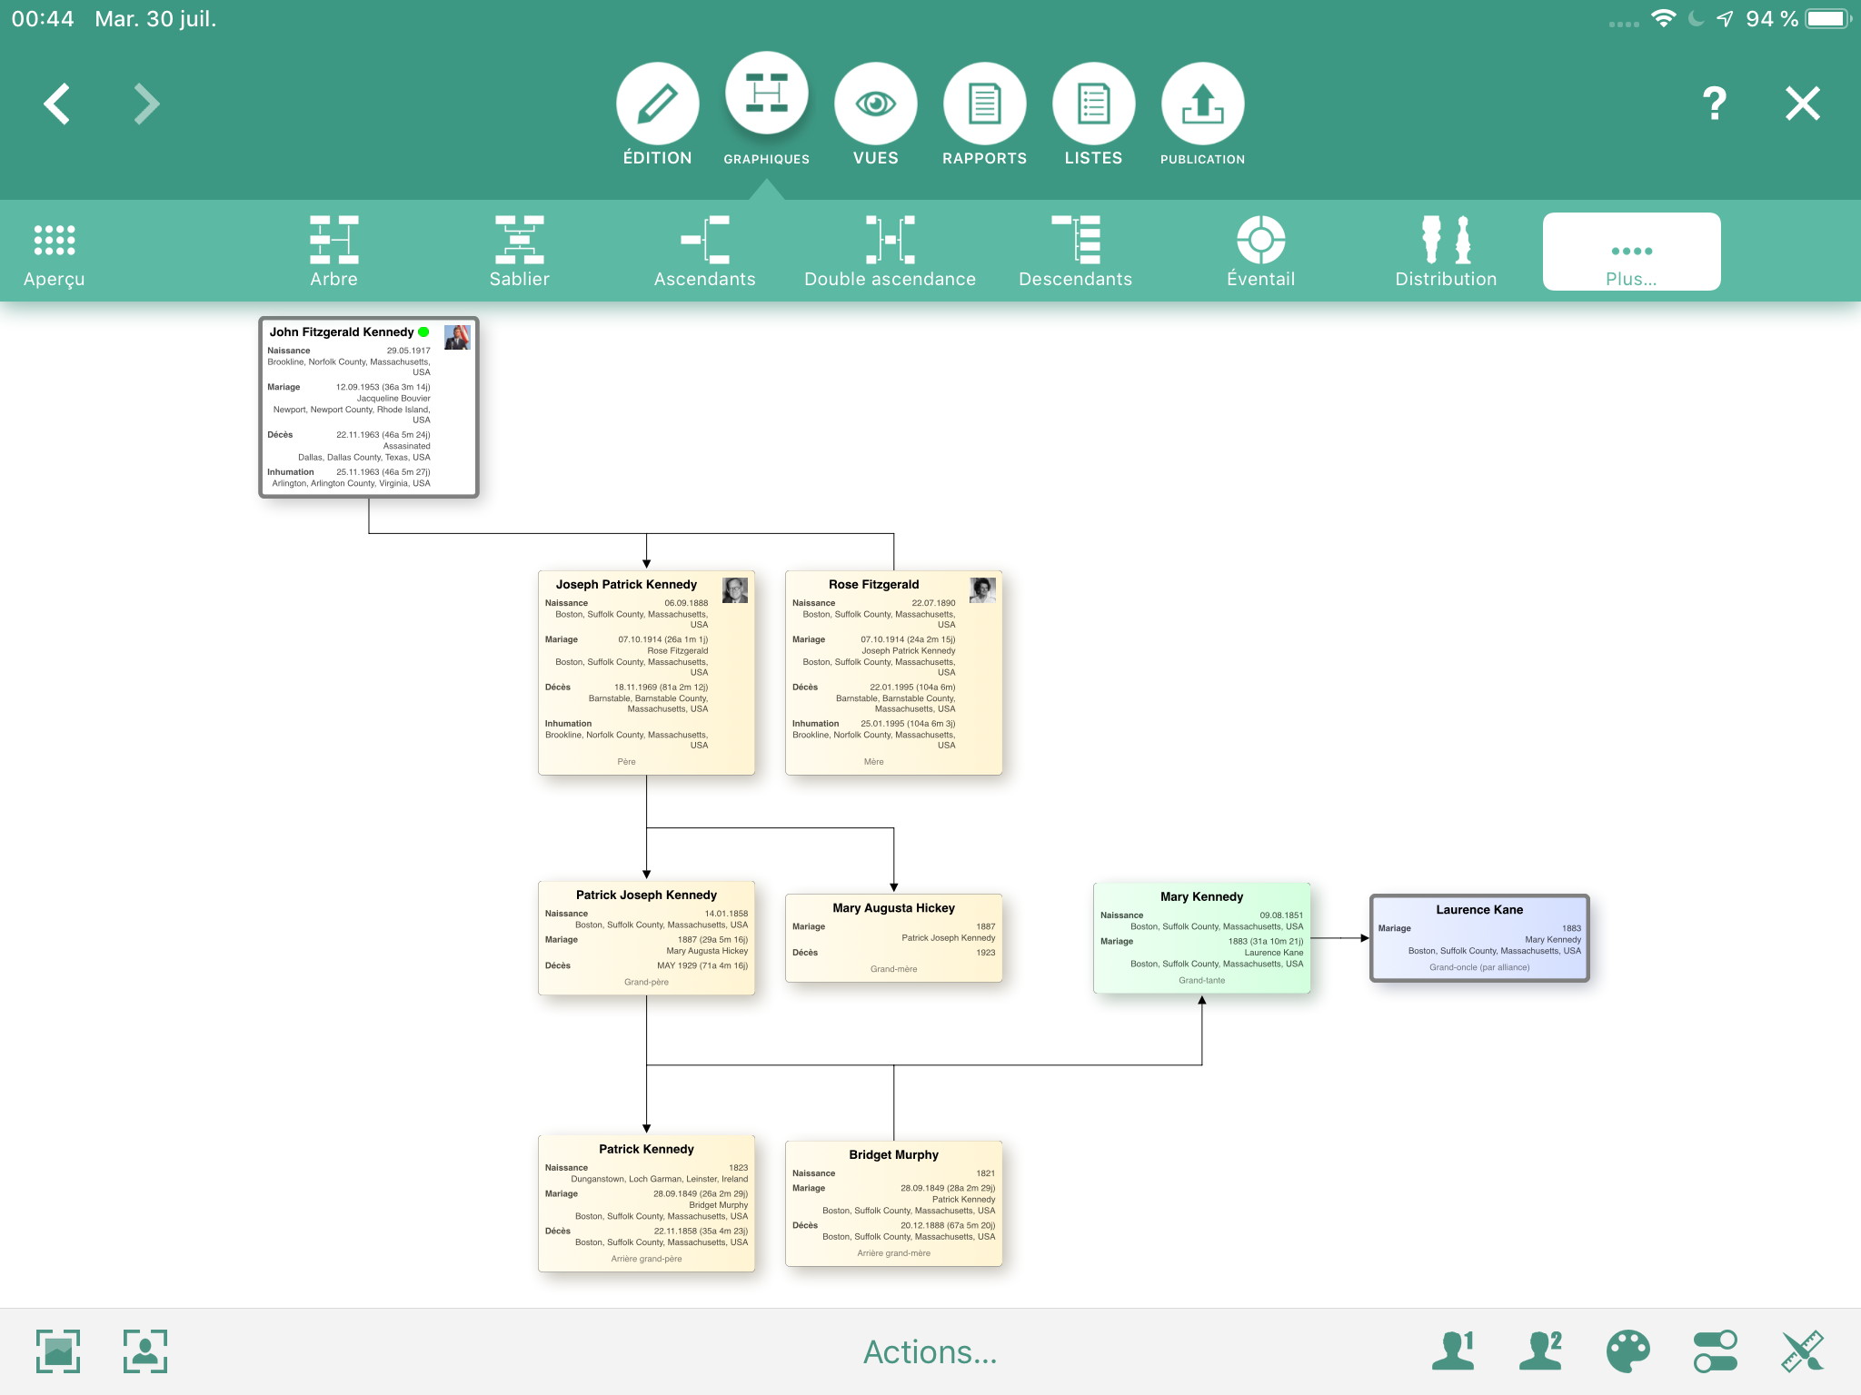
Task: Select the Patrick Kennedy card
Action: coord(646,1202)
